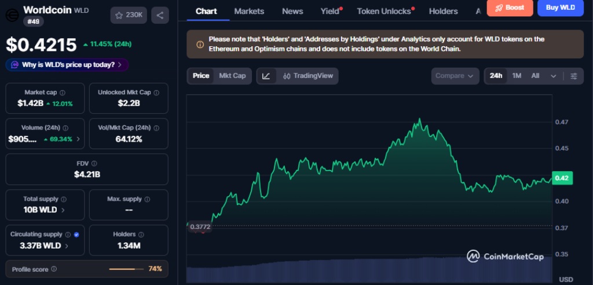Viewport: 593px width, 285px height.
Task: Set chart range to All
Action: (535, 76)
